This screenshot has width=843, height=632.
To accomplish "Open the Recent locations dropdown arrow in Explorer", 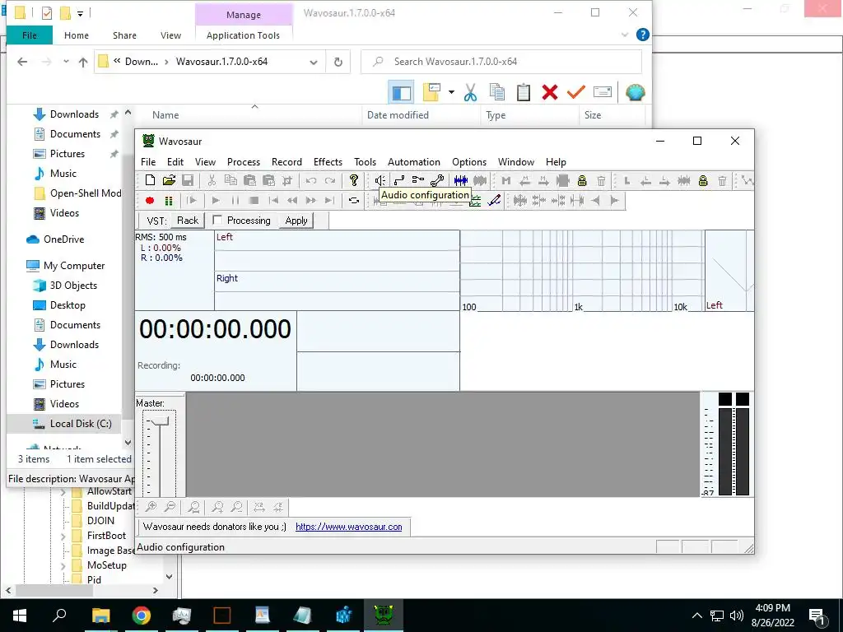I will pyautogui.click(x=66, y=61).
